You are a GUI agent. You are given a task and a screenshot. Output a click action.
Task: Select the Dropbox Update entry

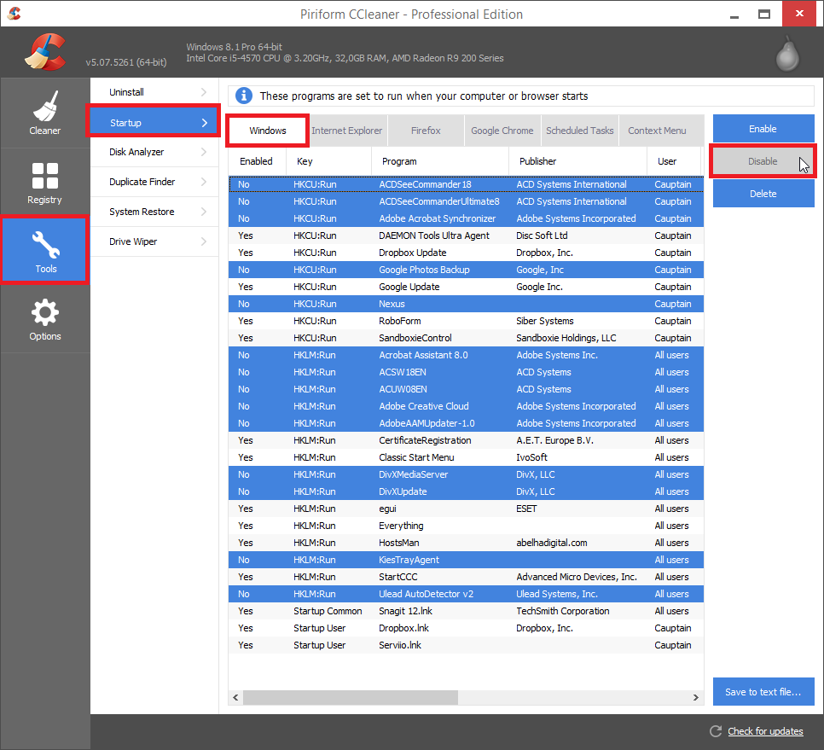click(466, 253)
